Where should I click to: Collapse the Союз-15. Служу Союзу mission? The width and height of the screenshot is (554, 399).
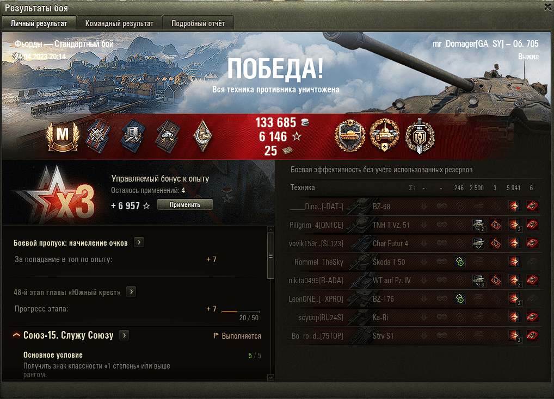pos(16,335)
